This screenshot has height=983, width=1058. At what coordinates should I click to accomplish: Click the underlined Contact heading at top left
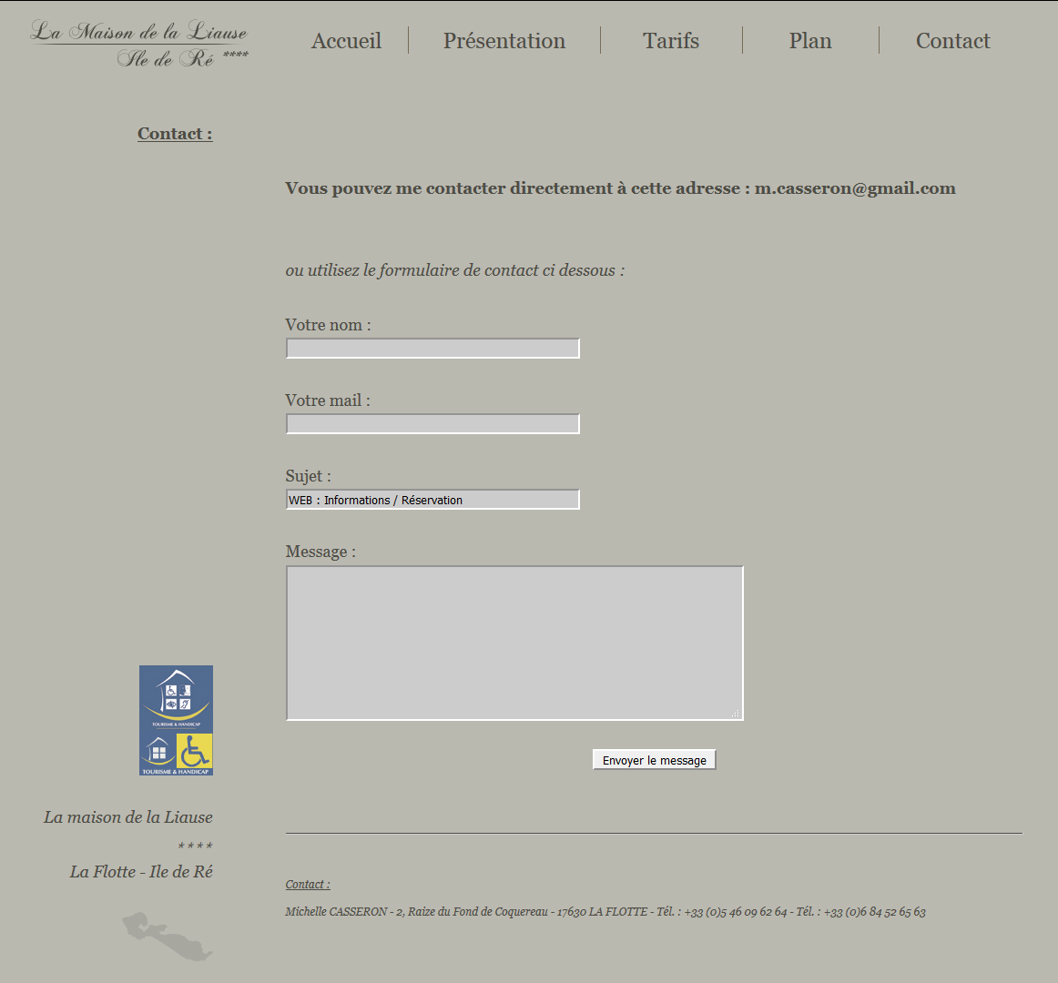(x=175, y=134)
